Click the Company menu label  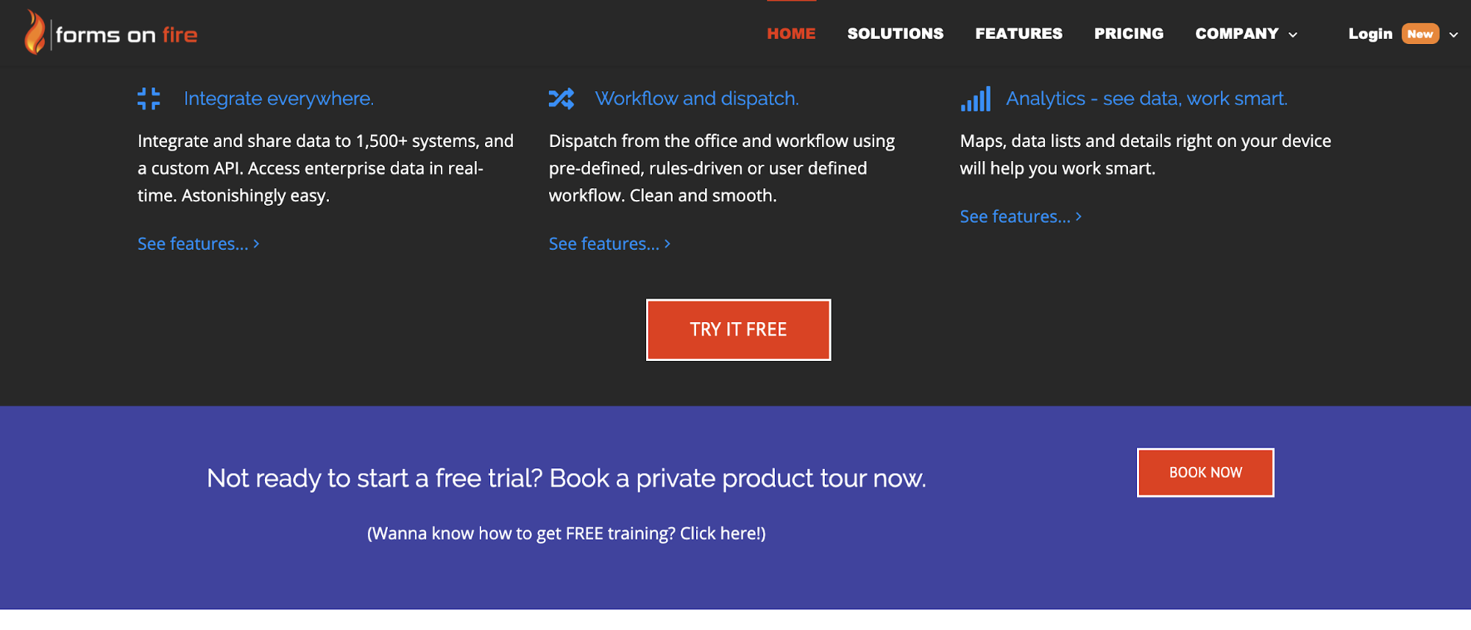coord(1236,34)
